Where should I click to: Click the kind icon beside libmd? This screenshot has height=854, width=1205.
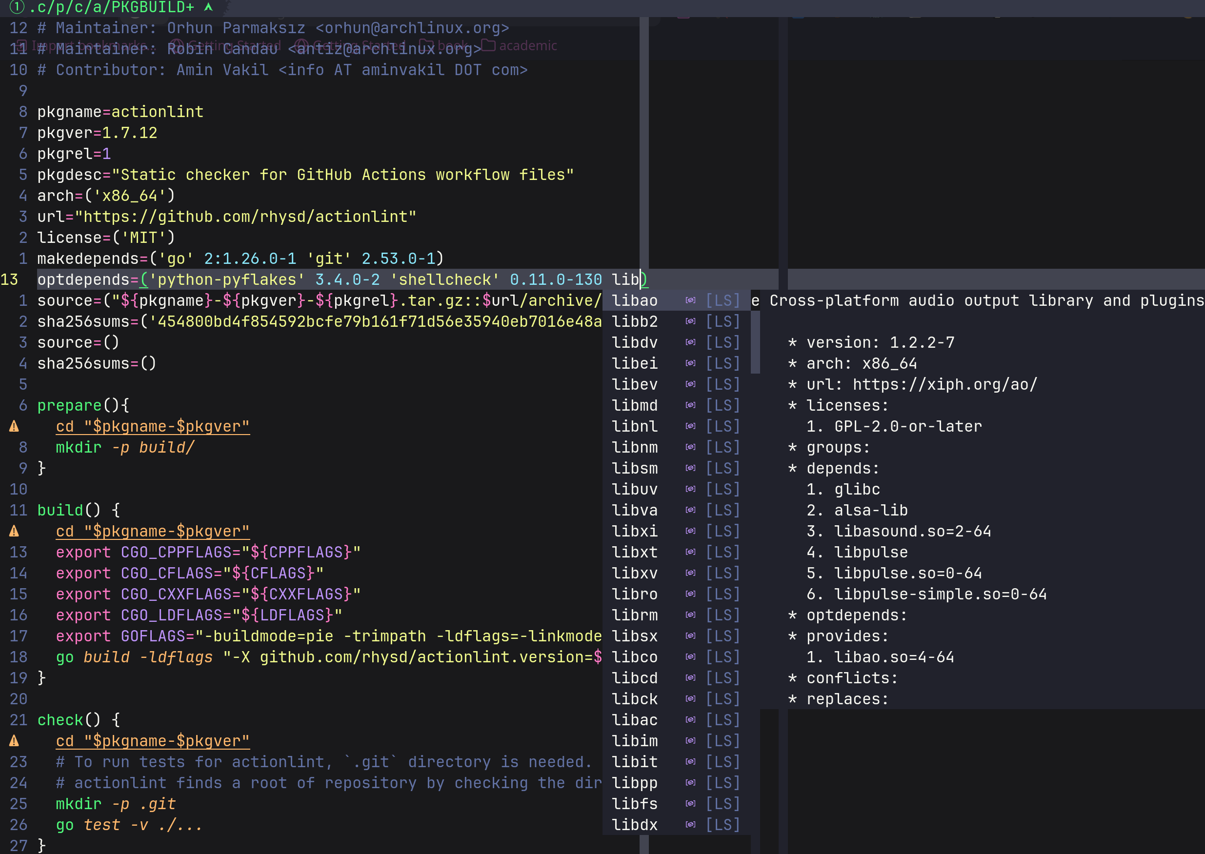click(690, 405)
